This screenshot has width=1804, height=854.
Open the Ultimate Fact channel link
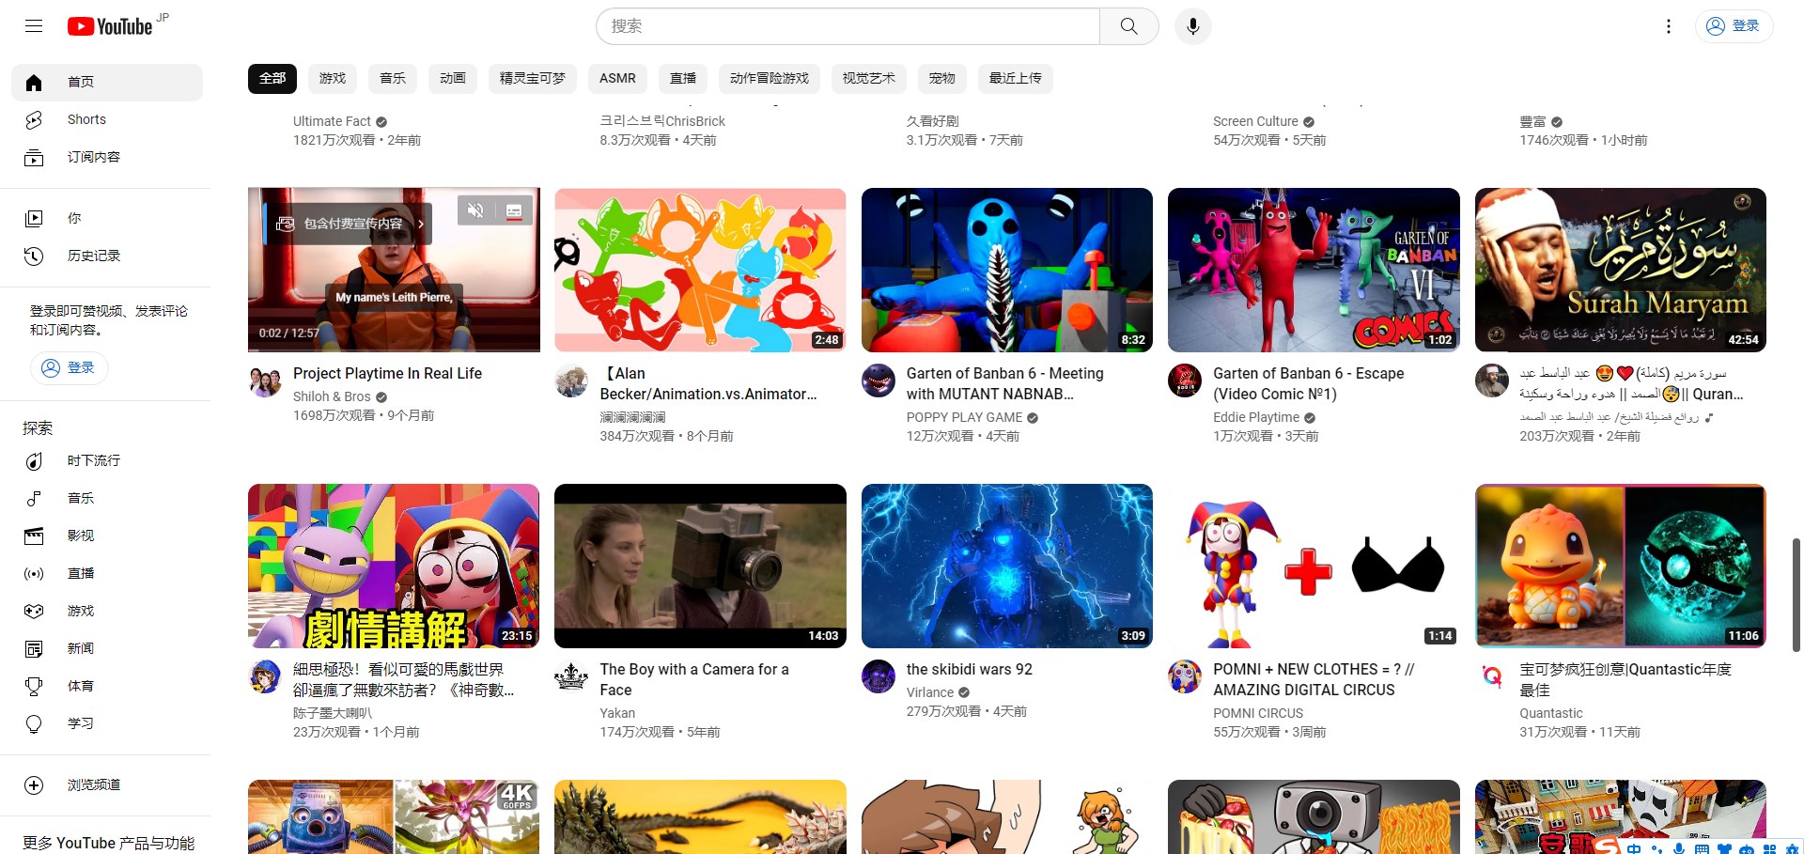click(x=332, y=121)
